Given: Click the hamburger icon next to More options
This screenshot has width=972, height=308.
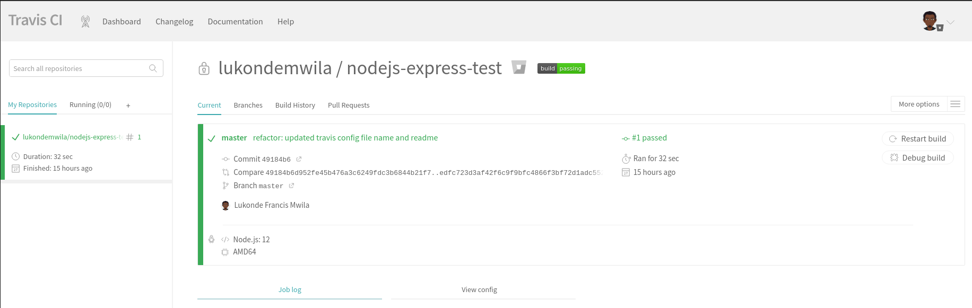Looking at the screenshot, I should point(955,104).
